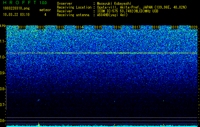Viewport: 200px width, 127px height.
Task: Select antenna value A504HB(yagi 4el)
Action: click(x=112, y=15)
